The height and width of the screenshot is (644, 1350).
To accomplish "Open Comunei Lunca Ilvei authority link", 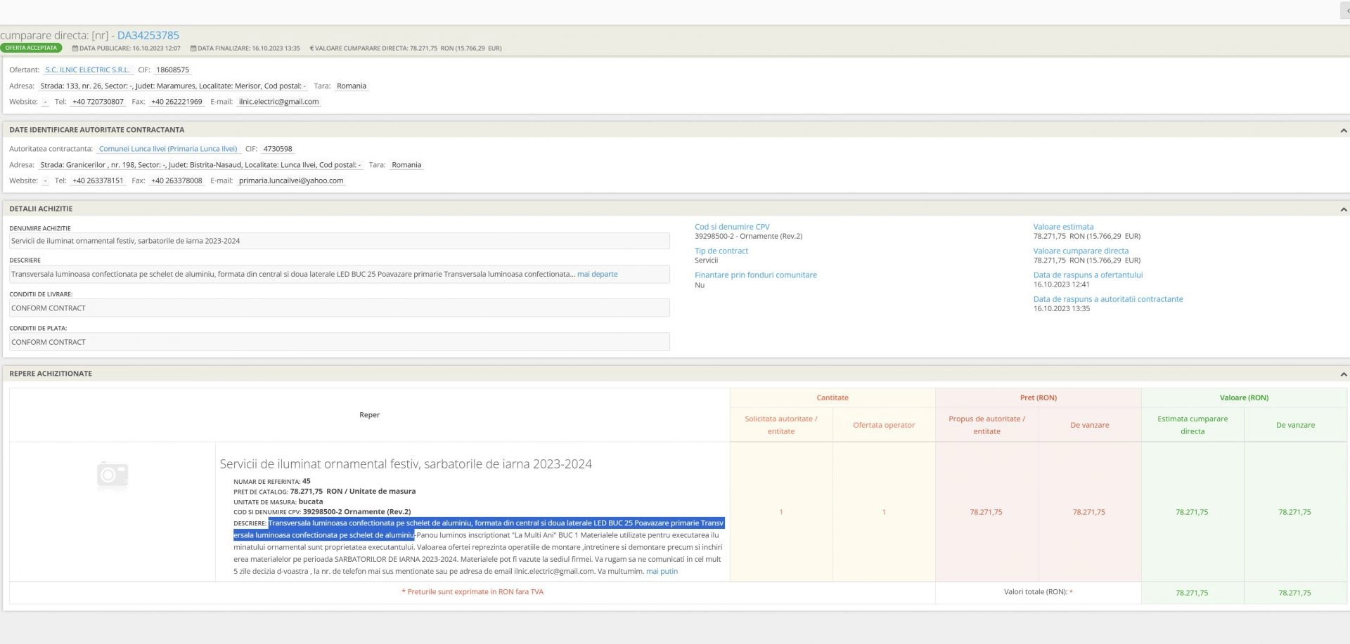I will pyautogui.click(x=168, y=149).
